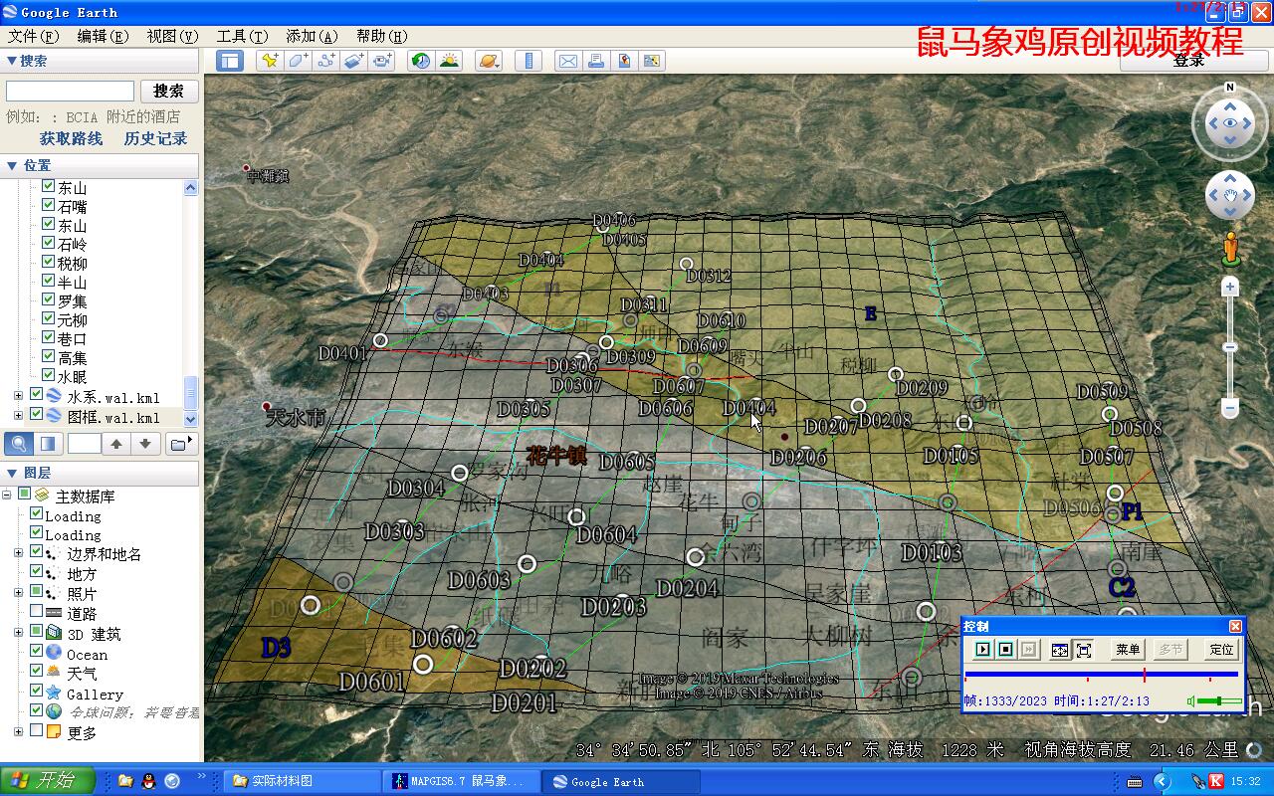Image resolution: width=1274 pixels, height=796 pixels.
Task: Expand the 3D 建筑 layer node
Action: coord(18,632)
